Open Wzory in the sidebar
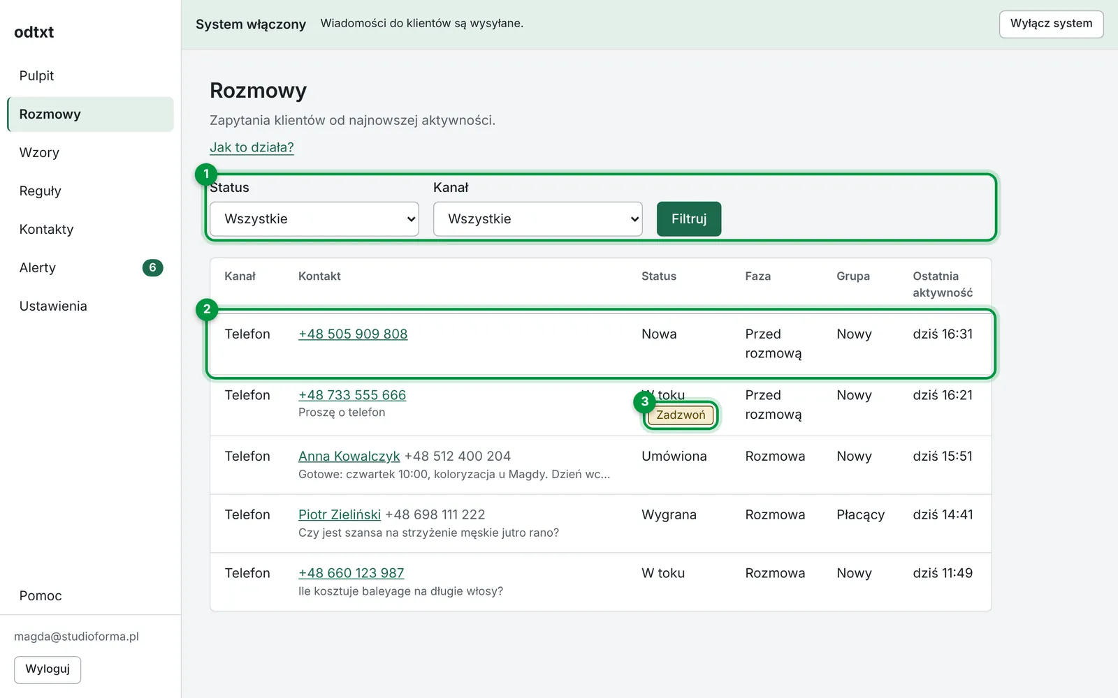The image size is (1118, 698). coord(90,152)
